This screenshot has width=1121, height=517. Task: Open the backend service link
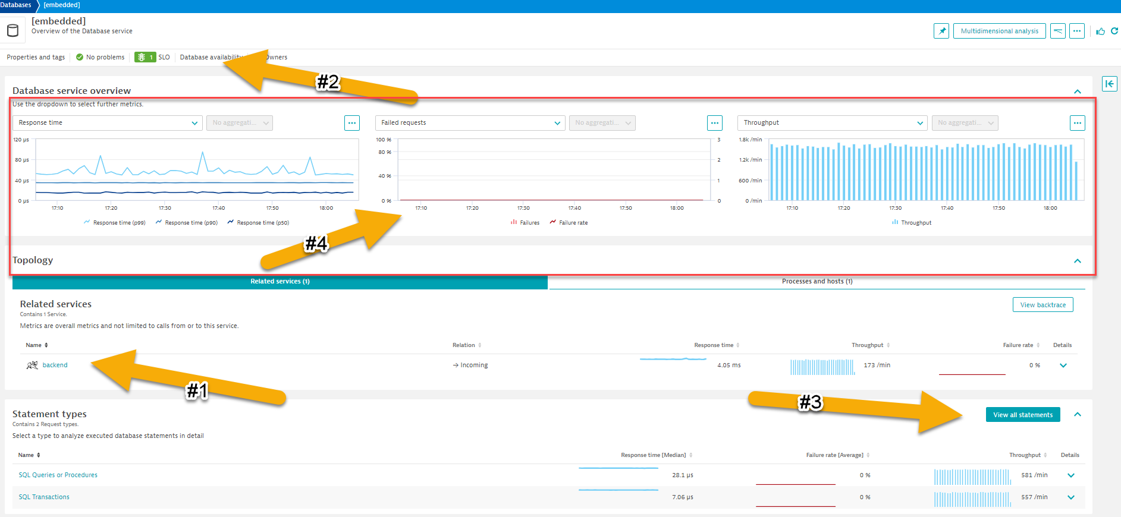click(55, 365)
